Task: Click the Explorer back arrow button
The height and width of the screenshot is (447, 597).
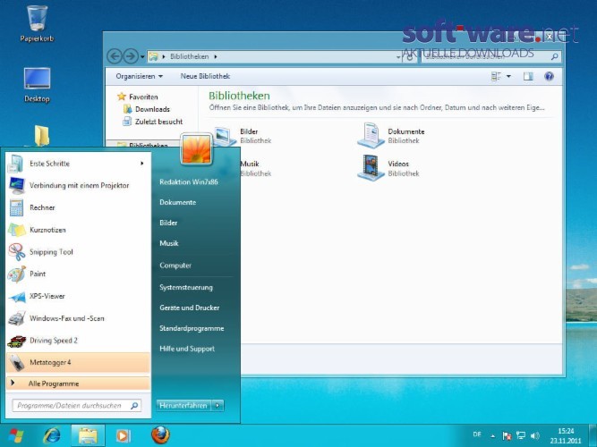Action: [x=115, y=56]
